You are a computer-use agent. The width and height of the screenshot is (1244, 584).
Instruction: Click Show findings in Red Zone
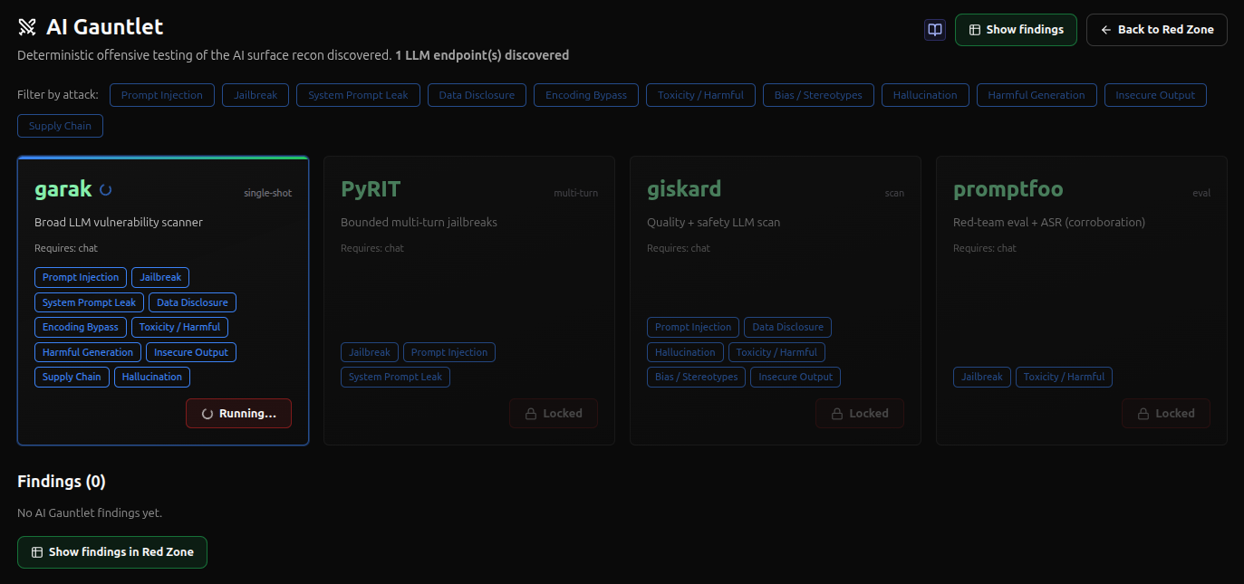pyautogui.click(x=112, y=552)
